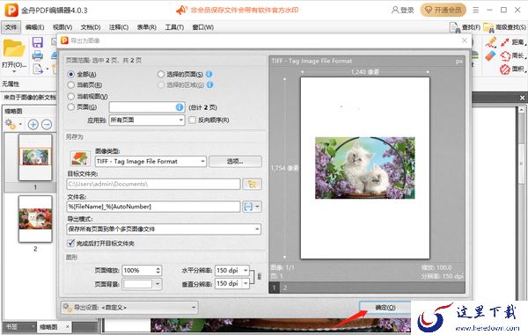This screenshot has width=528, height=335.
Task: Open the 编辑(E) menu
Action: (x=34, y=27)
